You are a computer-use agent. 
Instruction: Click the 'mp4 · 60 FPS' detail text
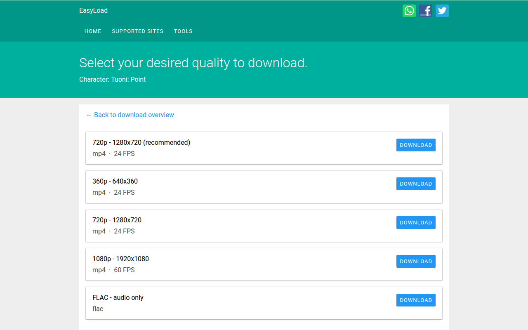(x=113, y=270)
